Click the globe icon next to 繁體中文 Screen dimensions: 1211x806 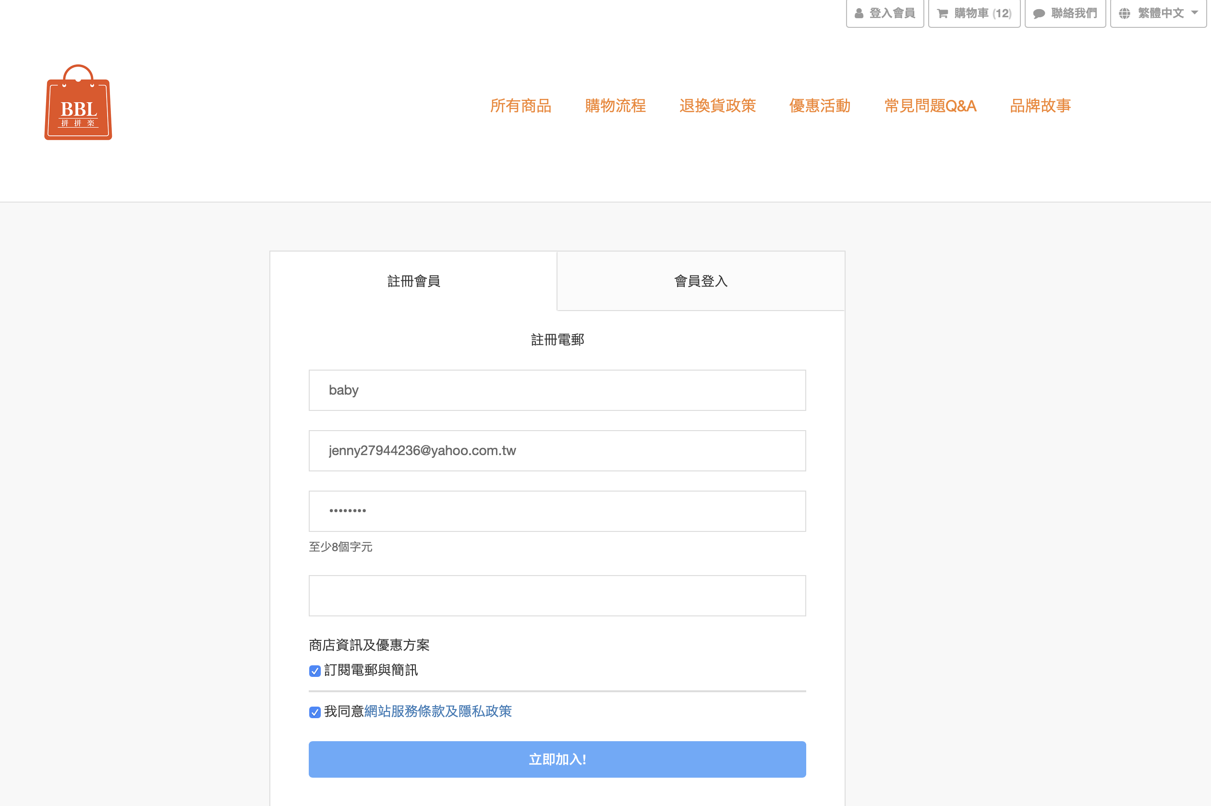pos(1124,13)
